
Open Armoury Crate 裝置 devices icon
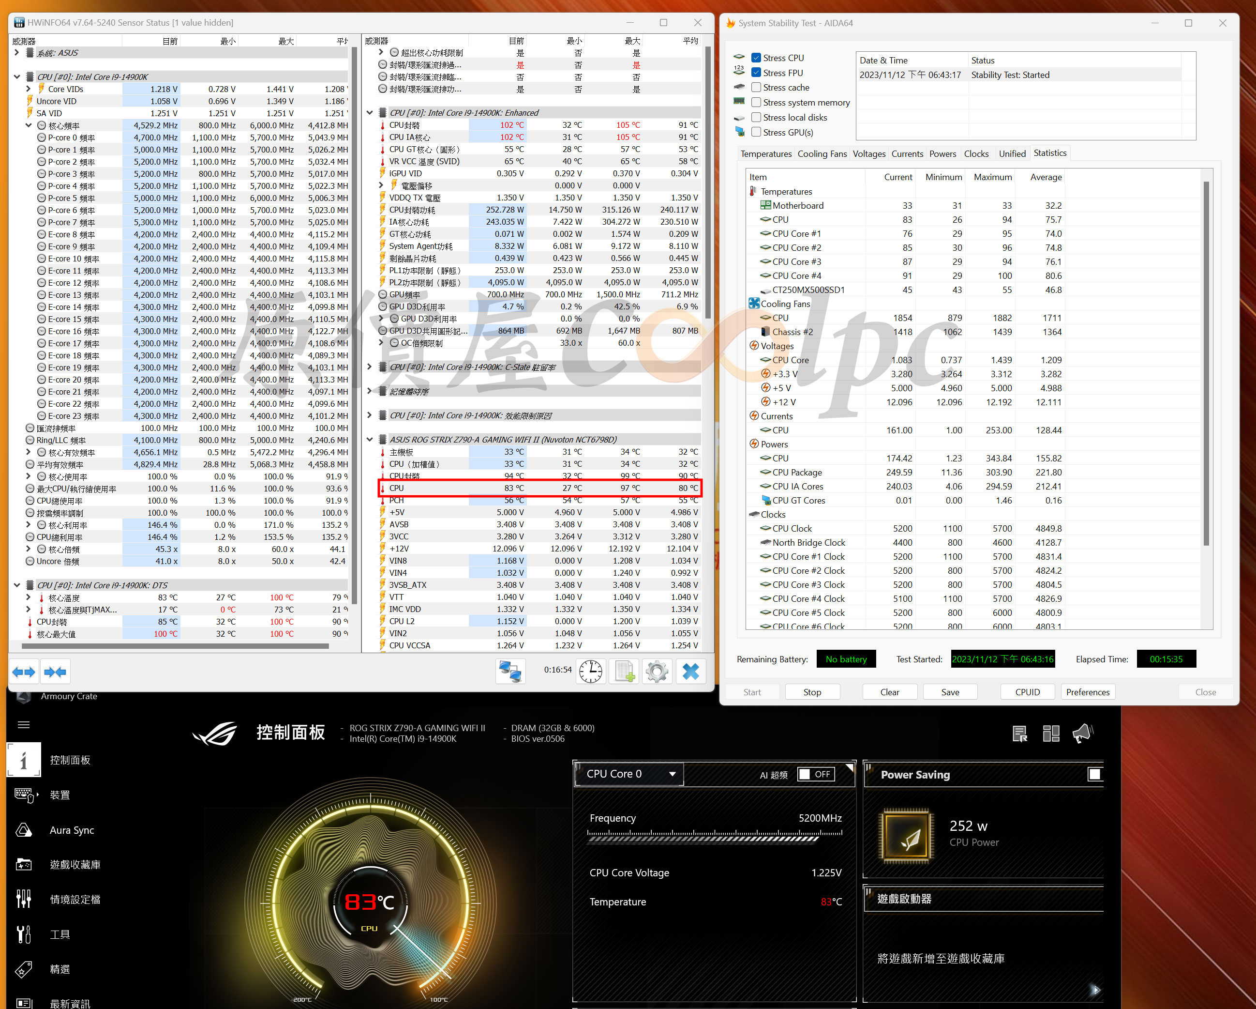tap(25, 795)
